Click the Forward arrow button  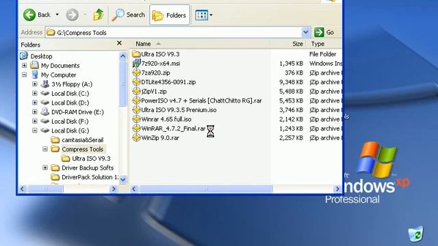tap(72, 15)
